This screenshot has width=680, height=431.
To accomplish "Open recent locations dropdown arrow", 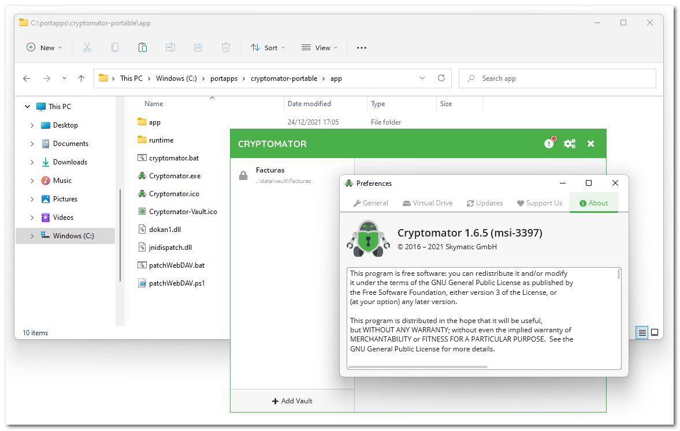I will tap(64, 78).
